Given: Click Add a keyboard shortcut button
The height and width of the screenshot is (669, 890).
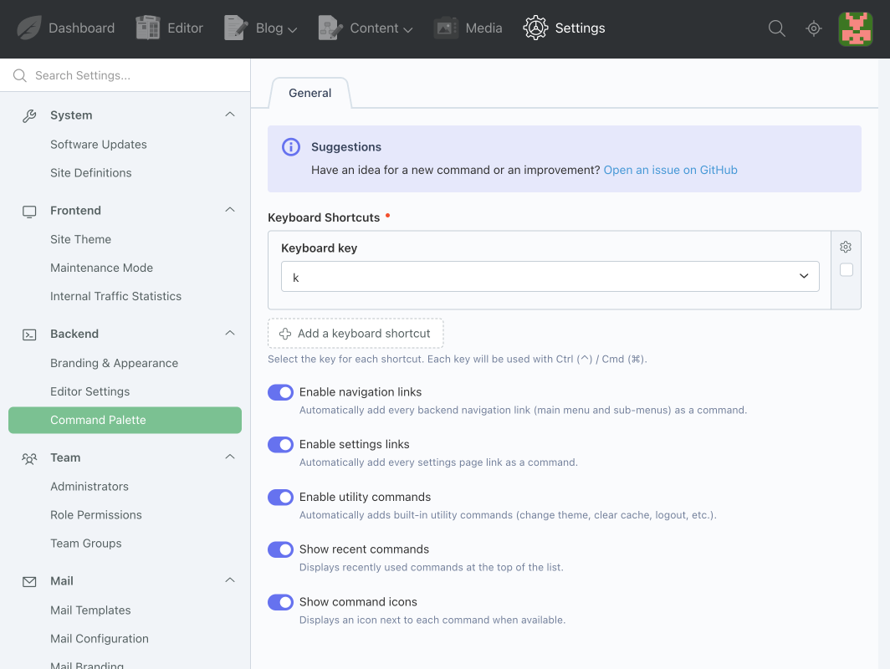Looking at the screenshot, I should [355, 334].
